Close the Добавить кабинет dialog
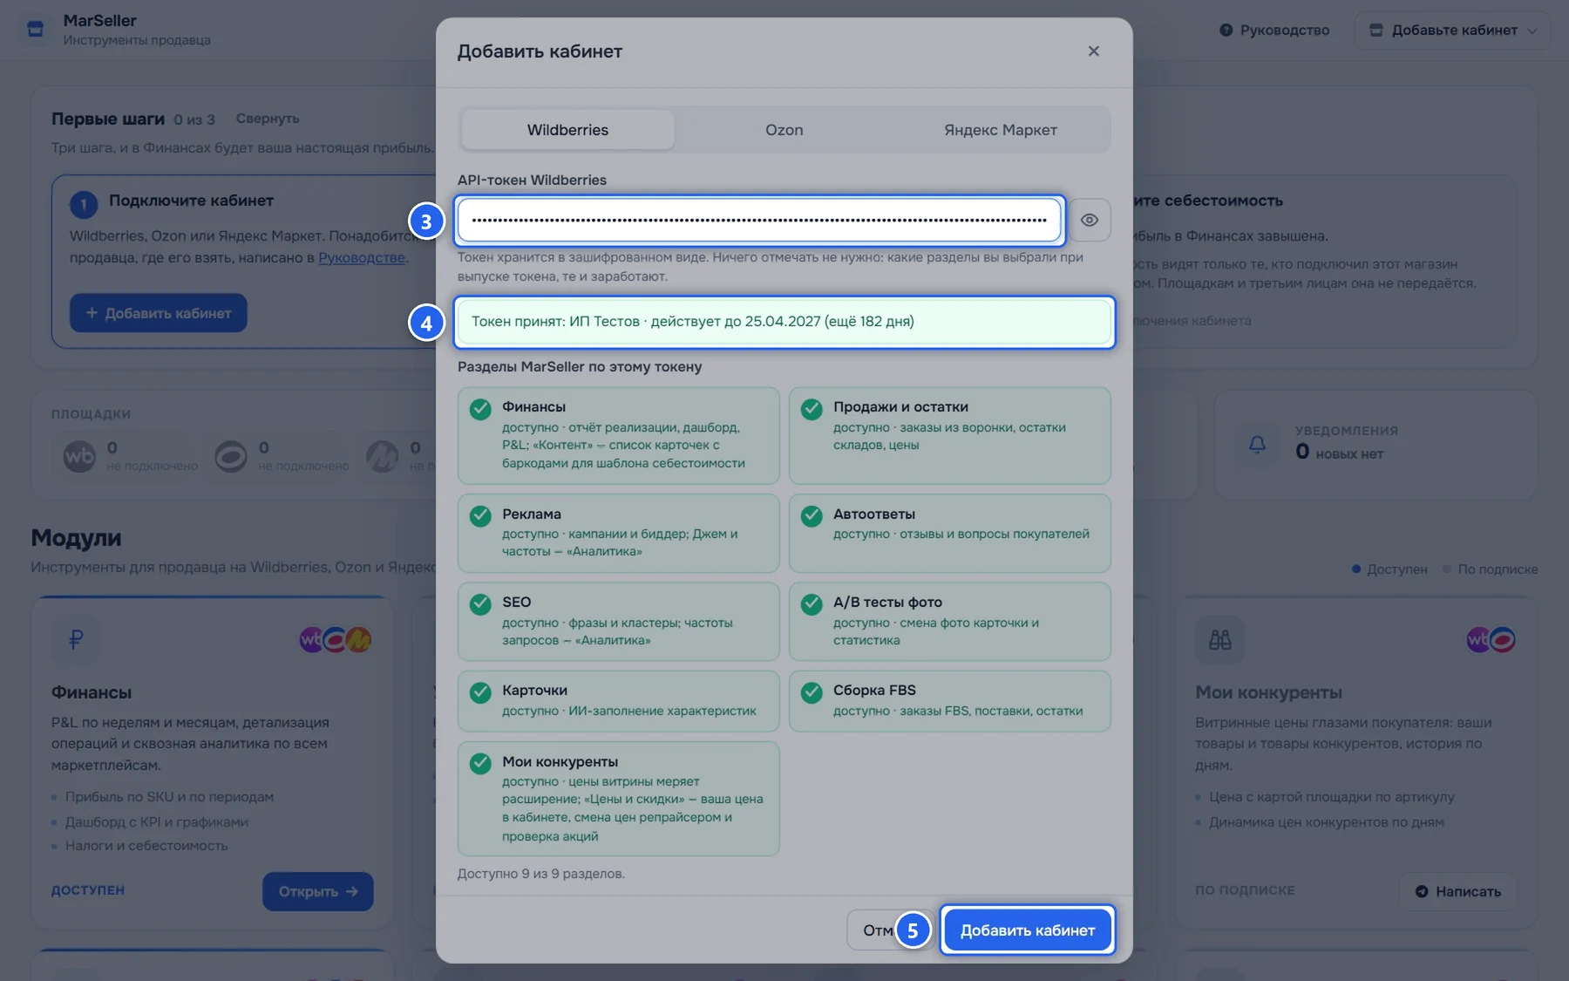1569x981 pixels. 1093,51
